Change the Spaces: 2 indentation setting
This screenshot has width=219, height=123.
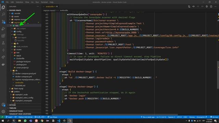tap(171, 117)
